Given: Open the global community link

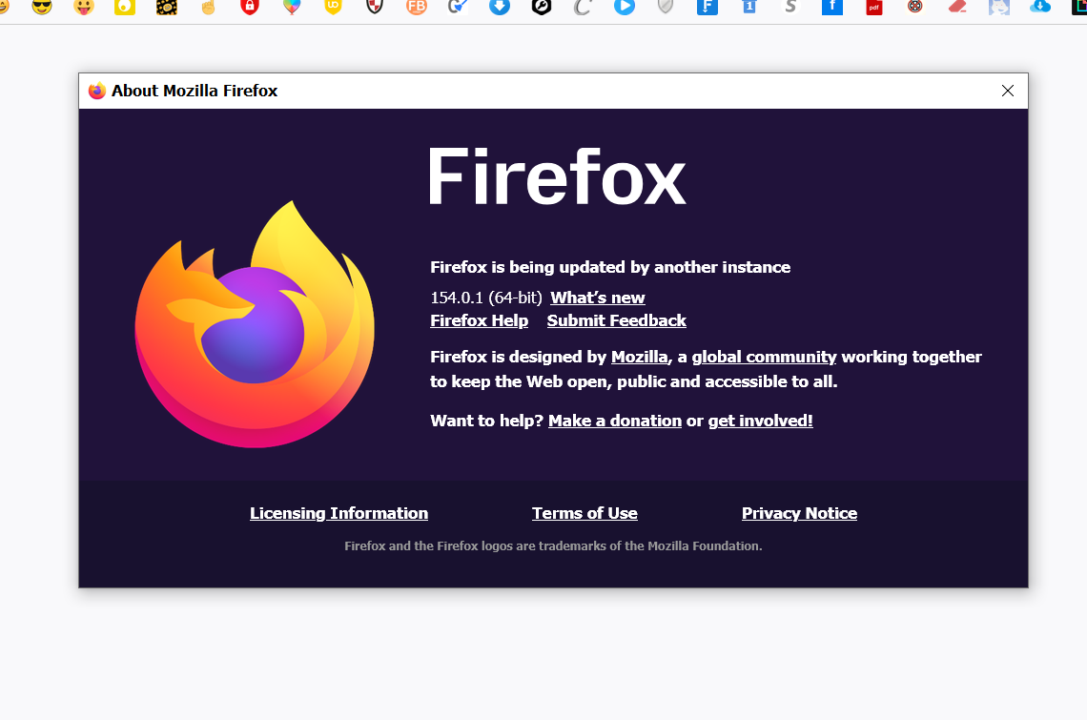Looking at the screenshot, I should pyautogui.click(x=764, y=357).
